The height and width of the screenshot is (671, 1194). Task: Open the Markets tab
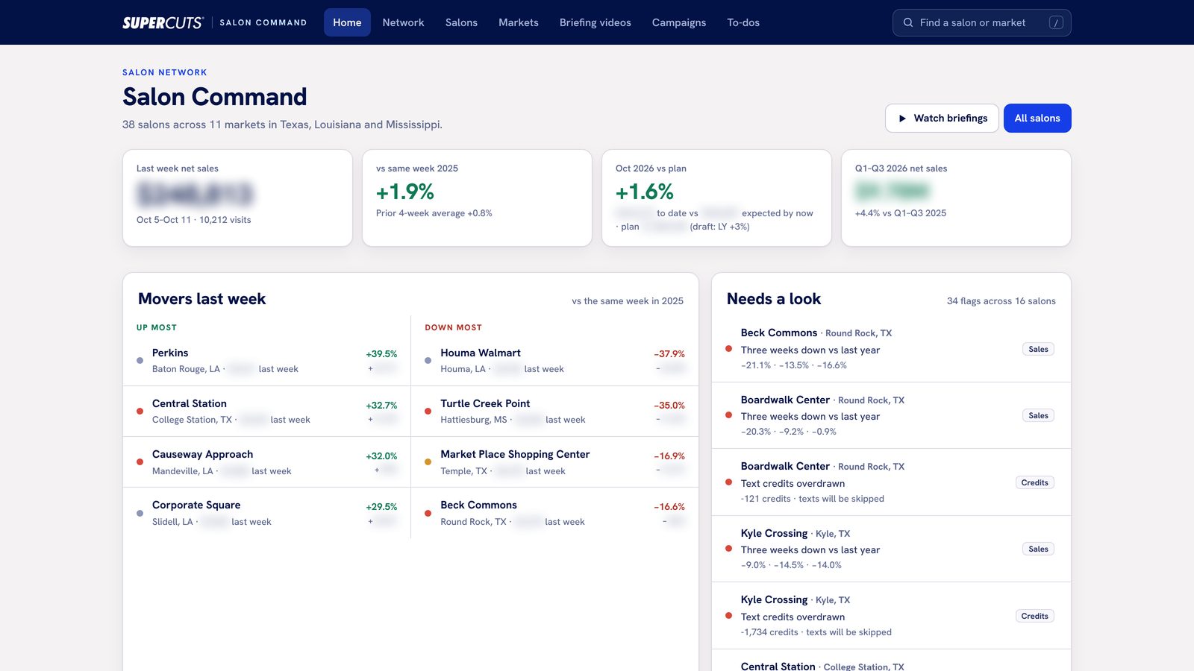point(519,22)
